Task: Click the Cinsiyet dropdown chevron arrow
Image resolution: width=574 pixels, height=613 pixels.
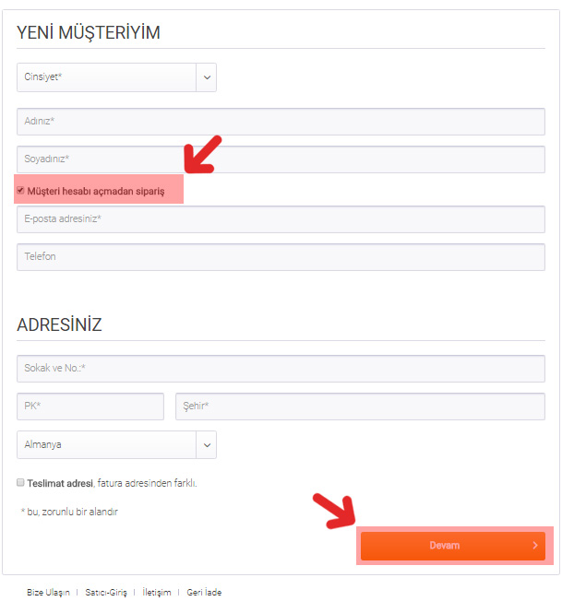Action: coord(207,77)
